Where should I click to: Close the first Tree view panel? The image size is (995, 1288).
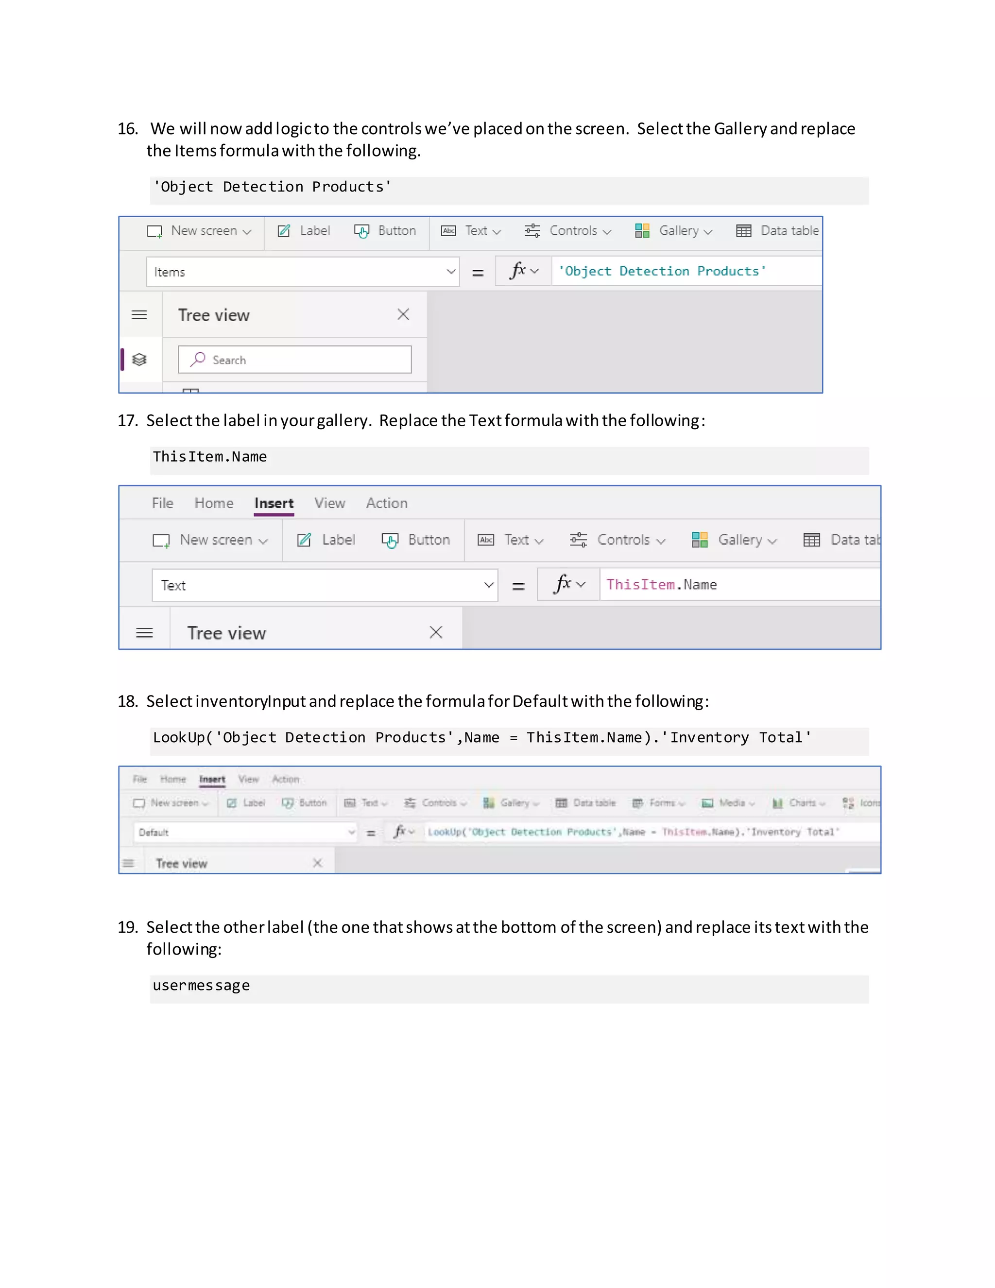(403, 314)
